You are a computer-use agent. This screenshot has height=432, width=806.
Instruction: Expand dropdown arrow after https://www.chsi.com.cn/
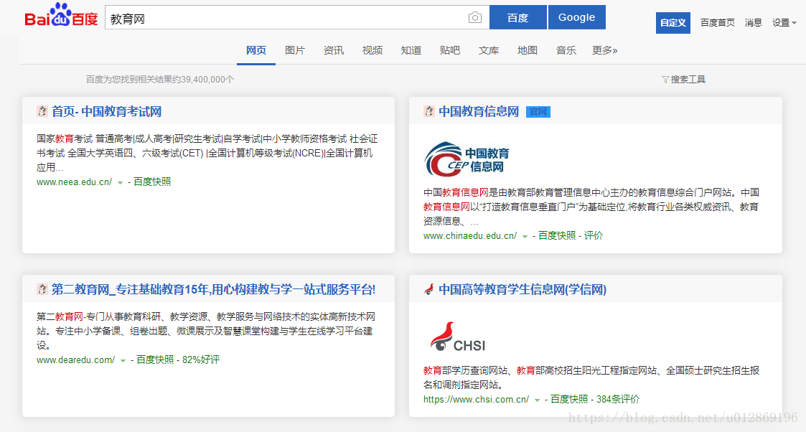[x=537, y=400]
